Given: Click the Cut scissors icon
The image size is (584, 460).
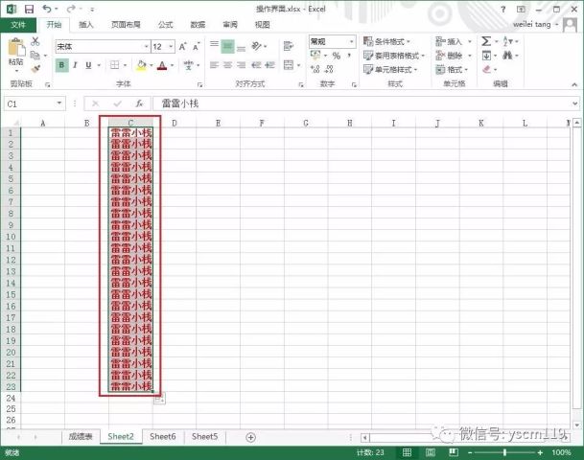Looking at the screenshot, I should click(x=35, y=41).
